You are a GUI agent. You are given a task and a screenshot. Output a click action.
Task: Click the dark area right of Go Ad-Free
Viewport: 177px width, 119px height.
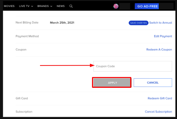(166, 6)
